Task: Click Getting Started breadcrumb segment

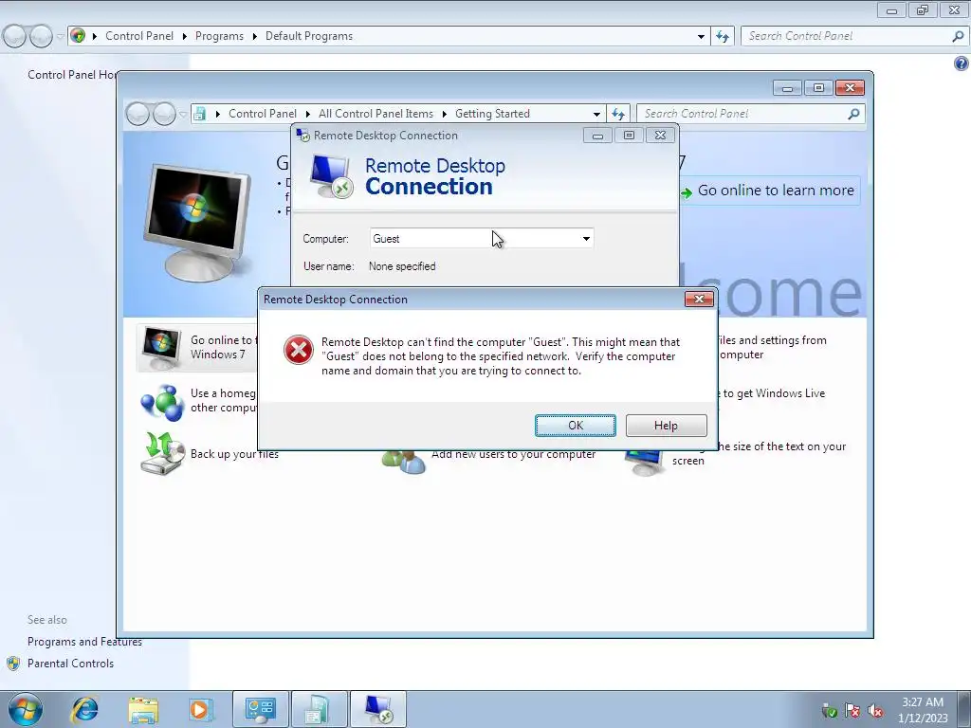Action: click(x=492, y=114)
